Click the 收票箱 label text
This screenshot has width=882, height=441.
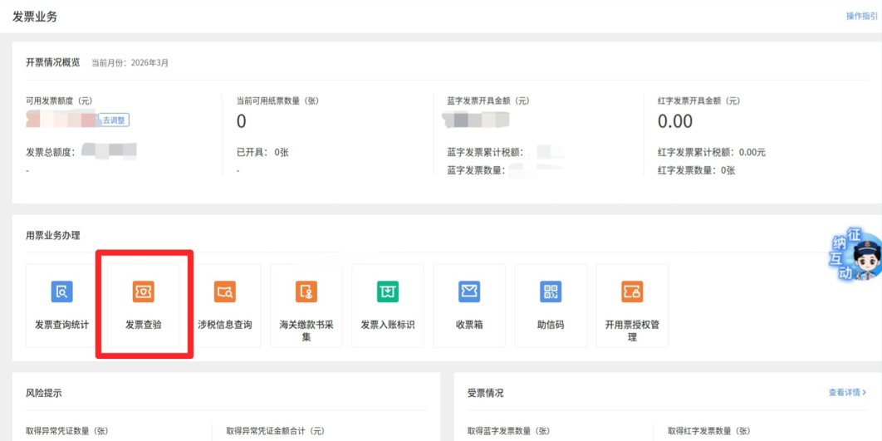(469, 325)
